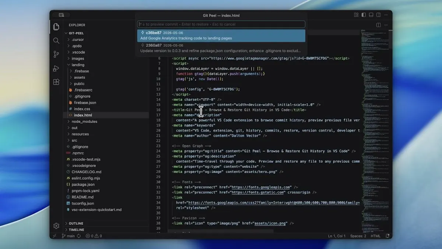Open the Manage gear in the activity bar
The width and height of the screenshot is (442, 249).
[x=56, y=226]
